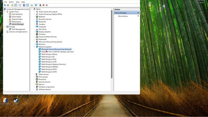Click the Print queues category icon
208x117 pixels.
(x=37, y=77)
